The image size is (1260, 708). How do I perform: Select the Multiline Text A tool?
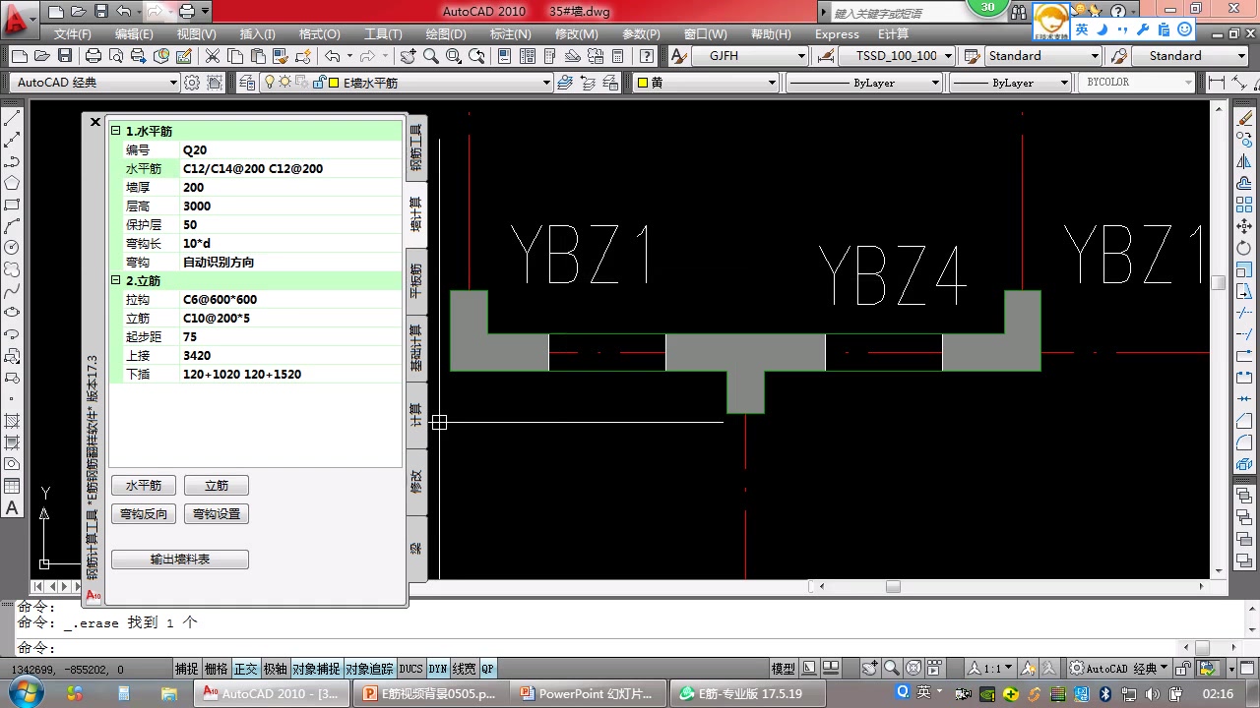coord(13,507)
